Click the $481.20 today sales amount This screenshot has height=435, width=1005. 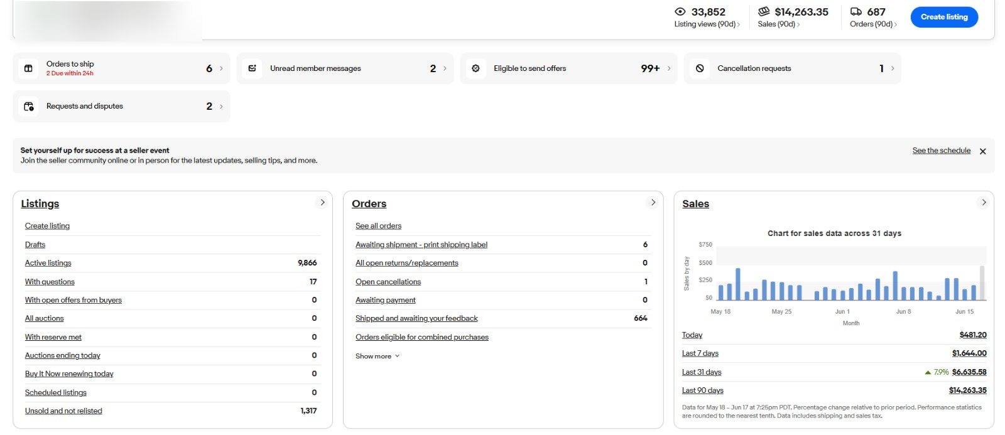coord(973,335)
